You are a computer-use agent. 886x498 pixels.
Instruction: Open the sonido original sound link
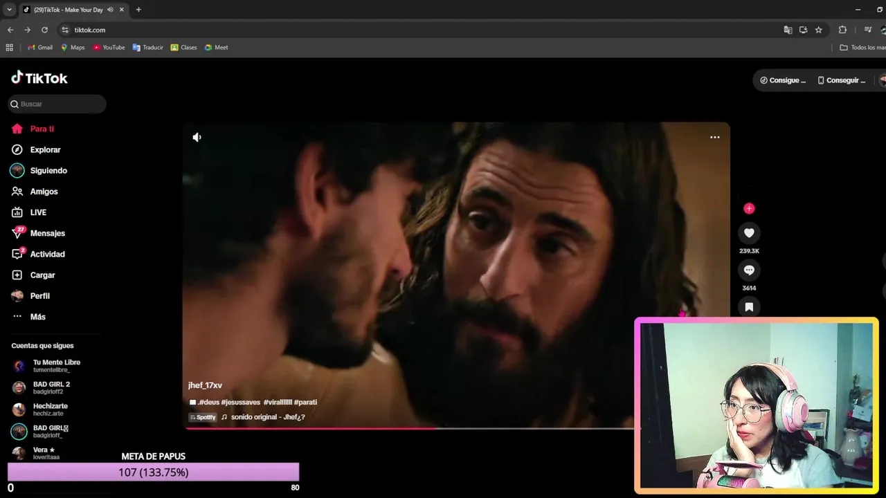point(268,417)
